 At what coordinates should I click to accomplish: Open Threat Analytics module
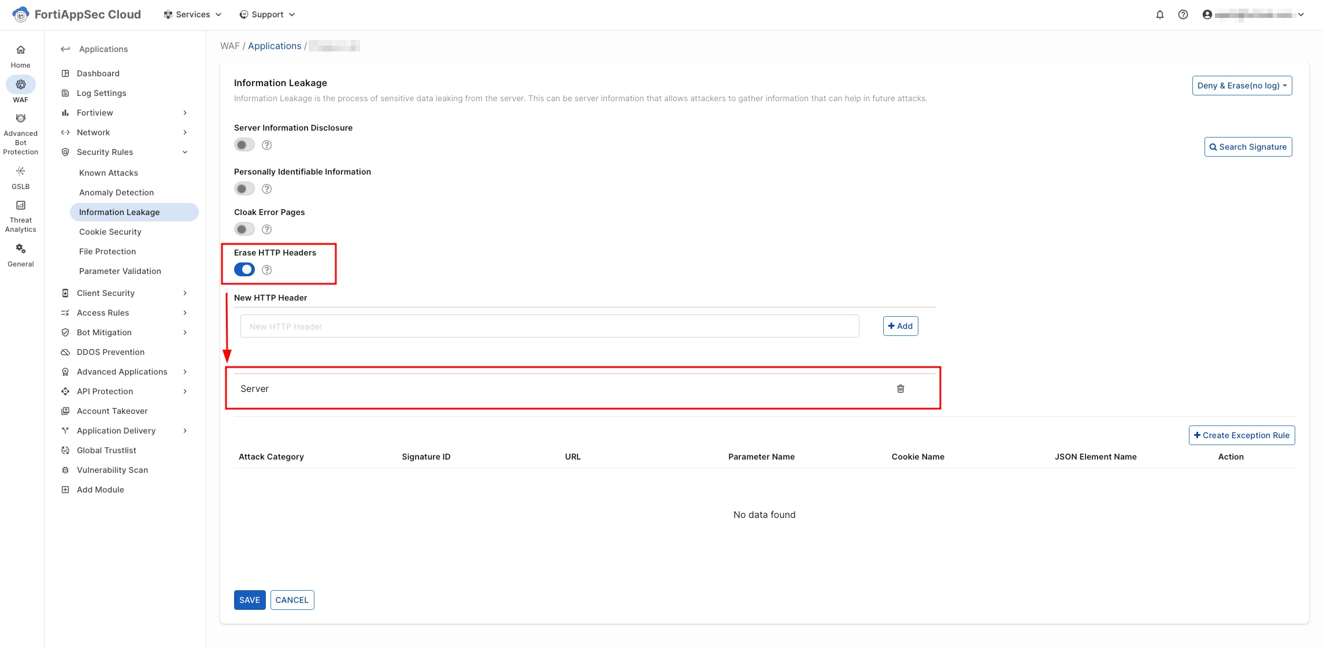pyautogui.click(x=21, y=216)
